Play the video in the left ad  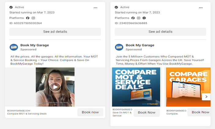(x=55, y=87)
